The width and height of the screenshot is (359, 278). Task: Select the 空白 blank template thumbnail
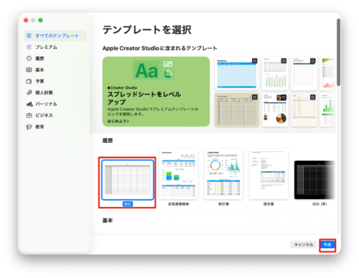[127, 180]
